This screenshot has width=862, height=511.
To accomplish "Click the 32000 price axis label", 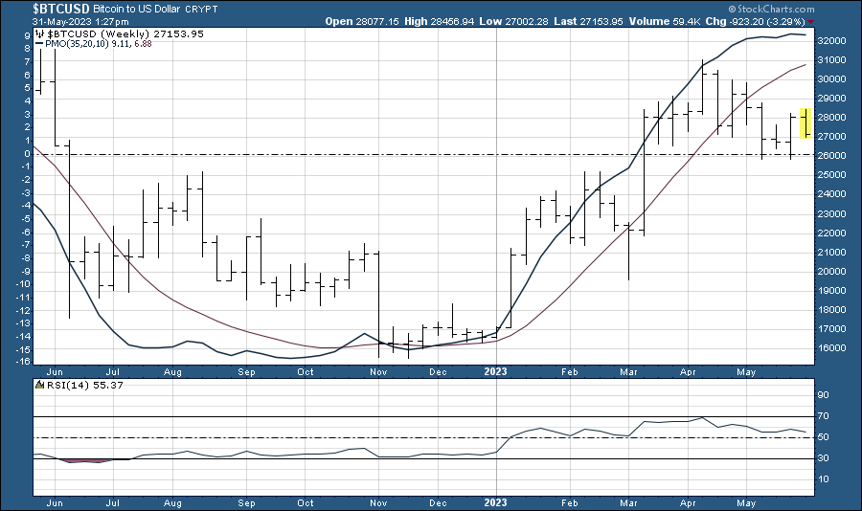I will (829, 41).
